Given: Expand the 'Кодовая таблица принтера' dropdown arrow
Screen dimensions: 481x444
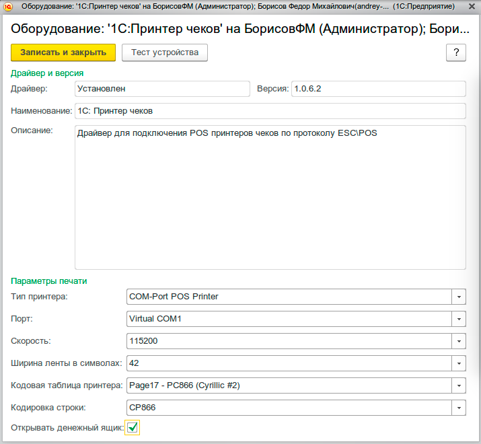Looking at the screenshot, I should tap(458, 385).
